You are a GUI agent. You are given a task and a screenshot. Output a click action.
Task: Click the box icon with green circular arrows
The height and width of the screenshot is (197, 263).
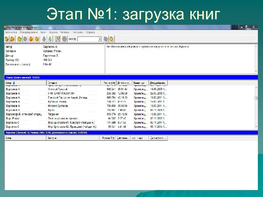(20, 39)
